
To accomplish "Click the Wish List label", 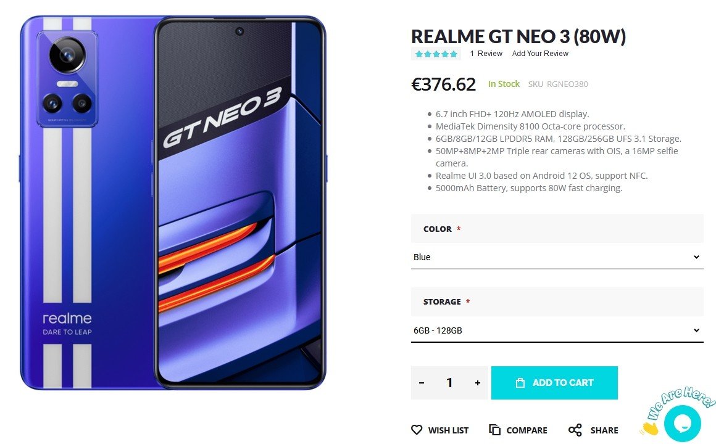I will coord(448,430).
